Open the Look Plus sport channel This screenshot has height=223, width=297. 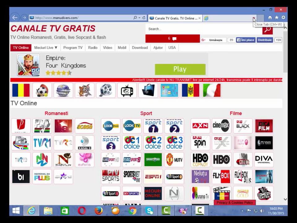[x=111, y=126]
